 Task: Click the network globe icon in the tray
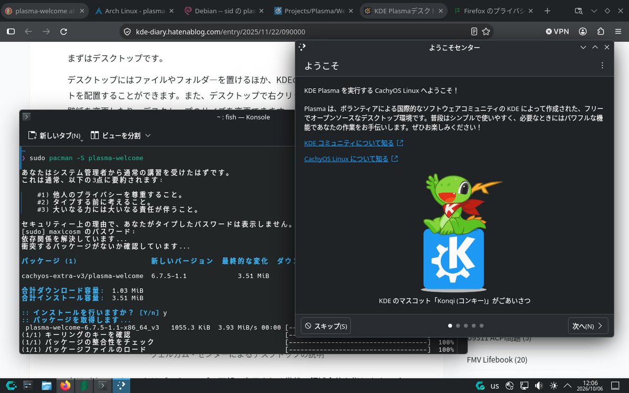(509, 386)
